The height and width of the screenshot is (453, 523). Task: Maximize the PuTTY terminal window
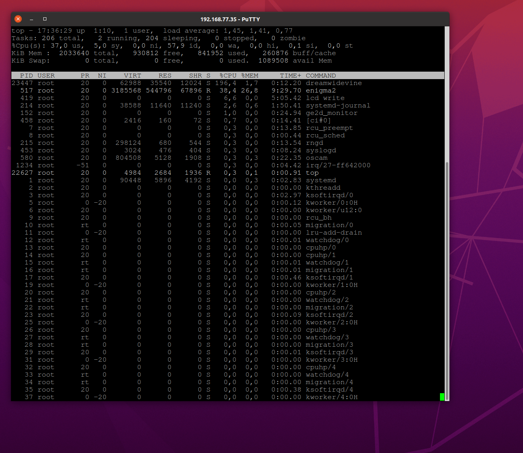click(45, 19)
